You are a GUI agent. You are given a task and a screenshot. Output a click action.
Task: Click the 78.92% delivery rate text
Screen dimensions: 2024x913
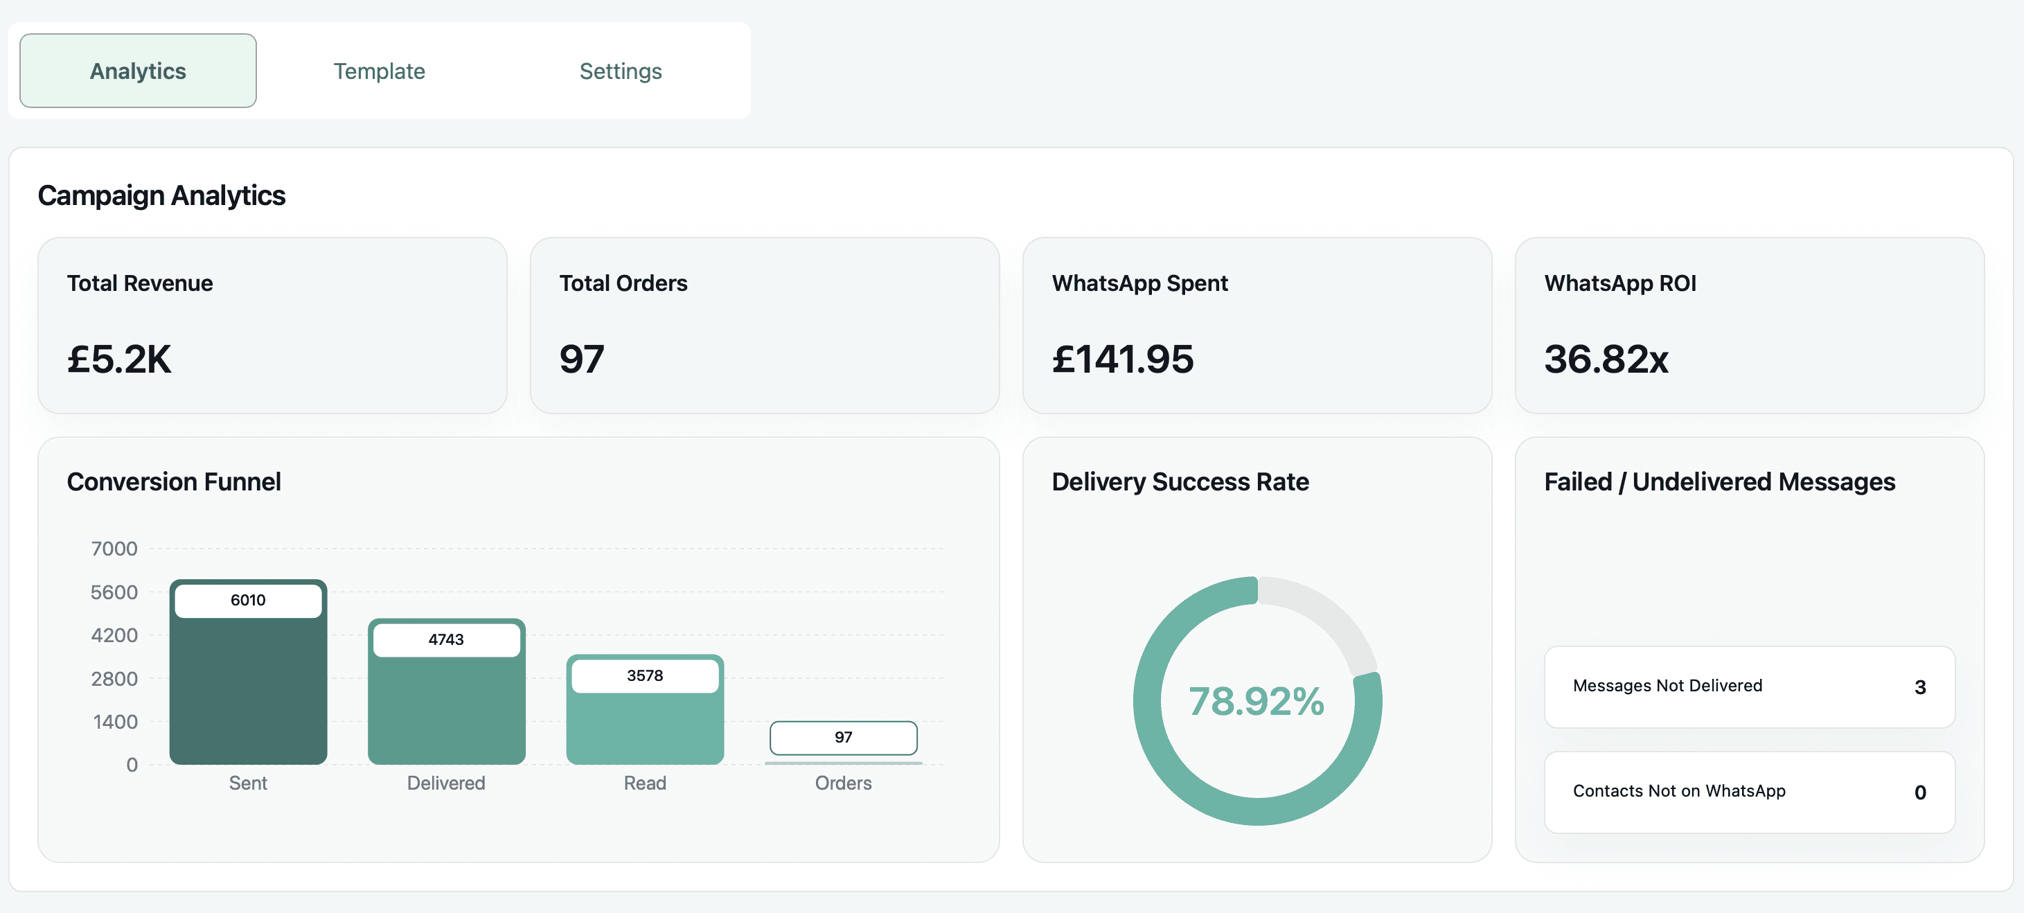[1256, 701]
